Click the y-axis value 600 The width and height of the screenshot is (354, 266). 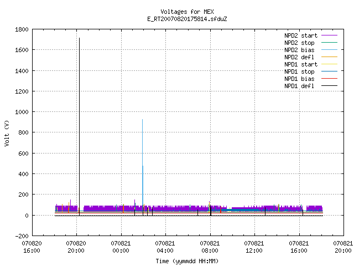[x=23, y=154]
